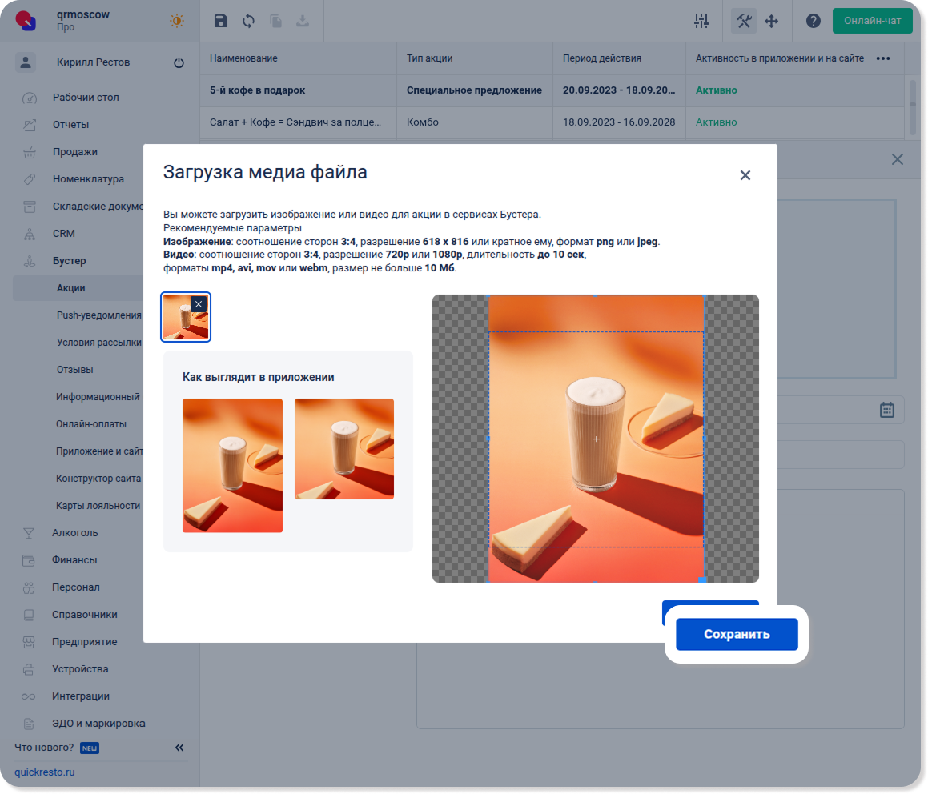Click the move arrows cross icon

pos(772,22)
